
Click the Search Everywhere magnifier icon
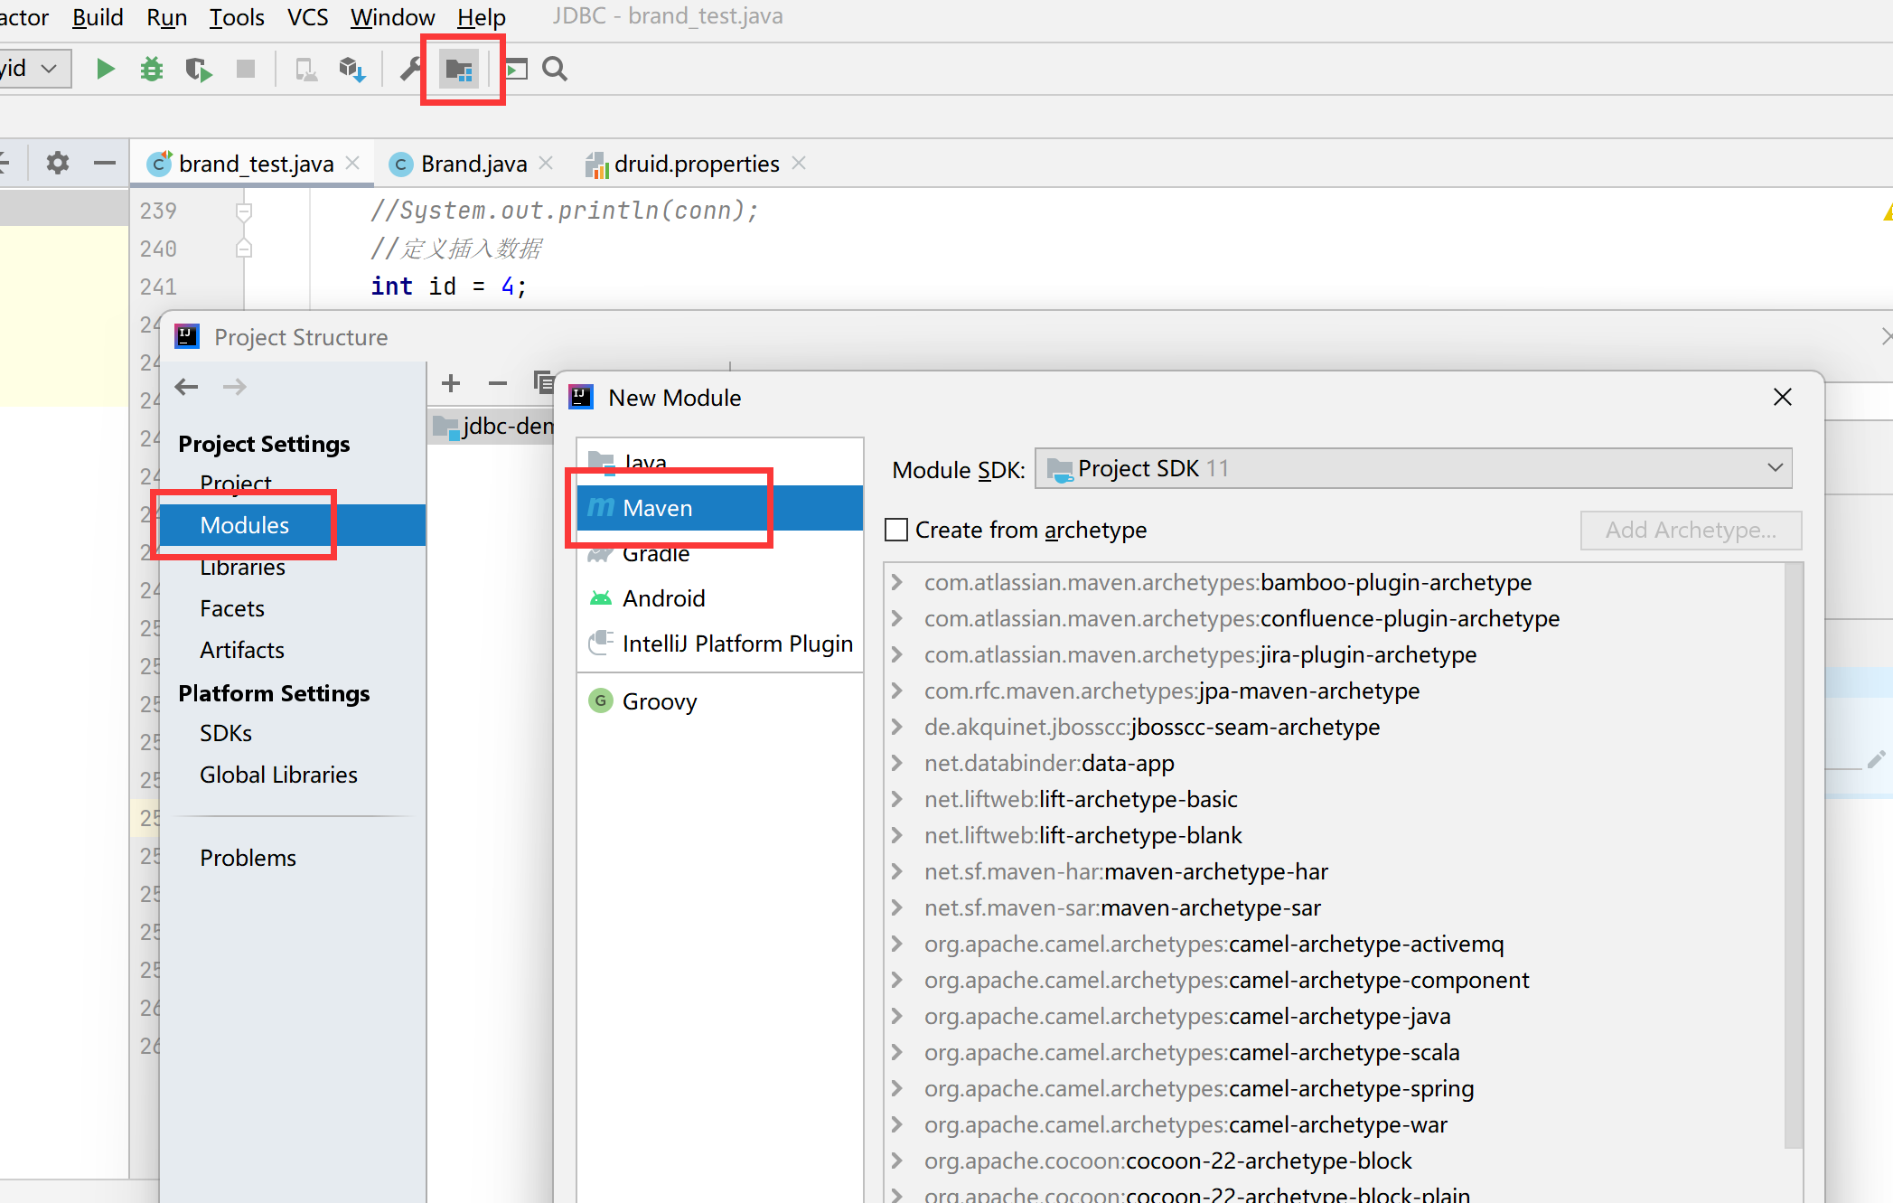point(555,69)
